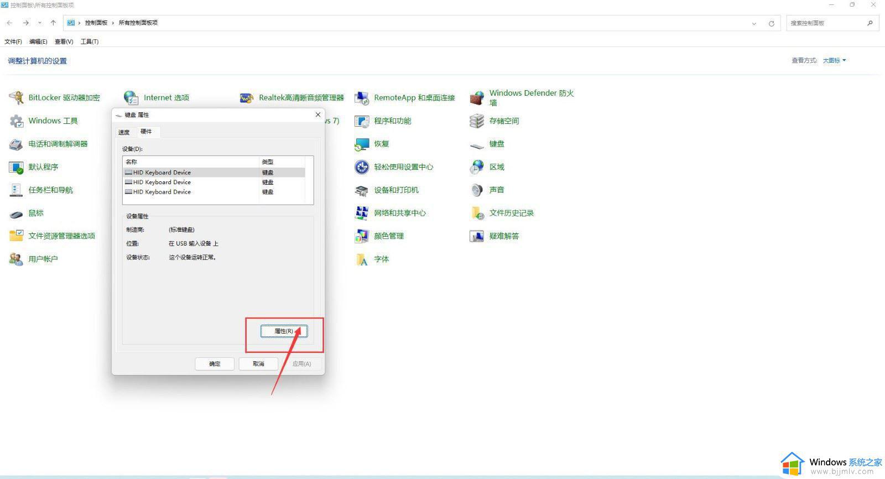Open 文件资源管理器选项 icon

pos(17,236)
